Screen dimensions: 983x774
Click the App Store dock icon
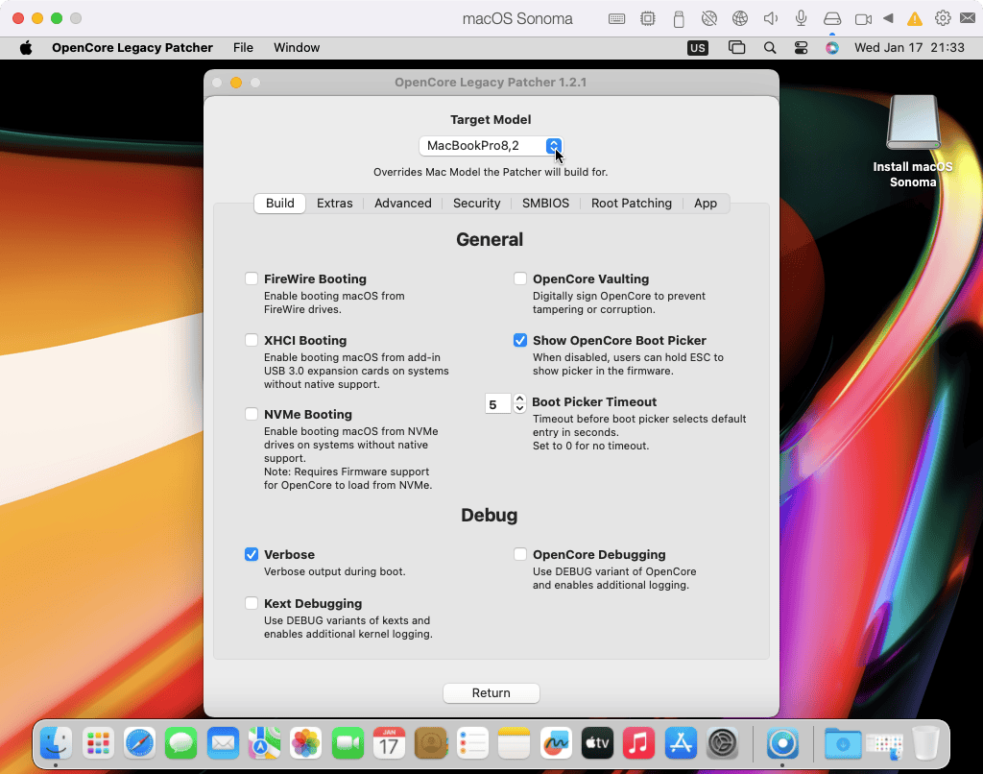click(681, 743)
